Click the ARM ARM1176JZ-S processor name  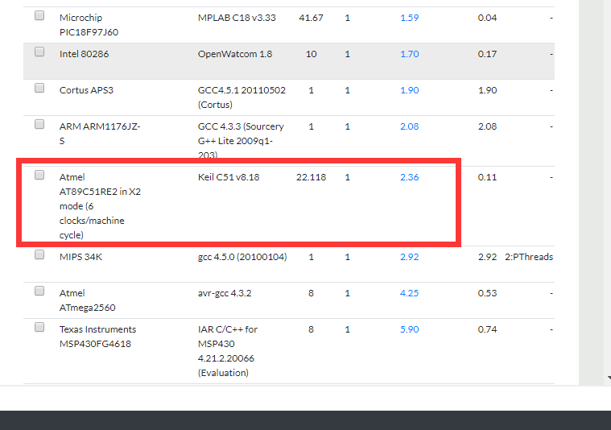point(100,134)
